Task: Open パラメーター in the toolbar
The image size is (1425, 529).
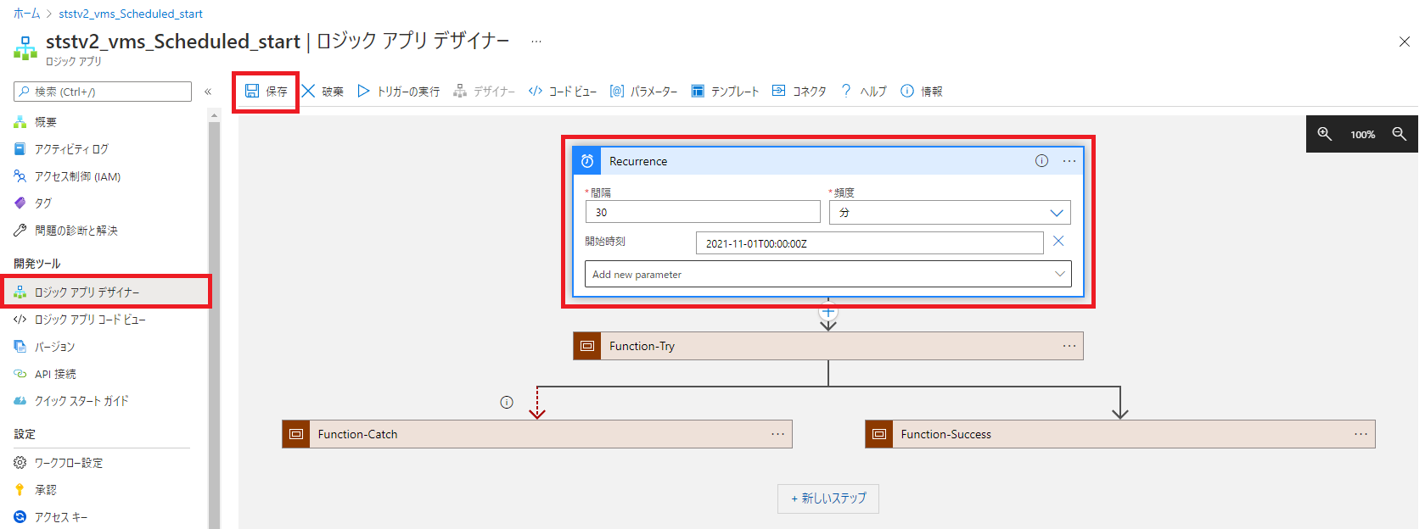Action: click(643, 92)
